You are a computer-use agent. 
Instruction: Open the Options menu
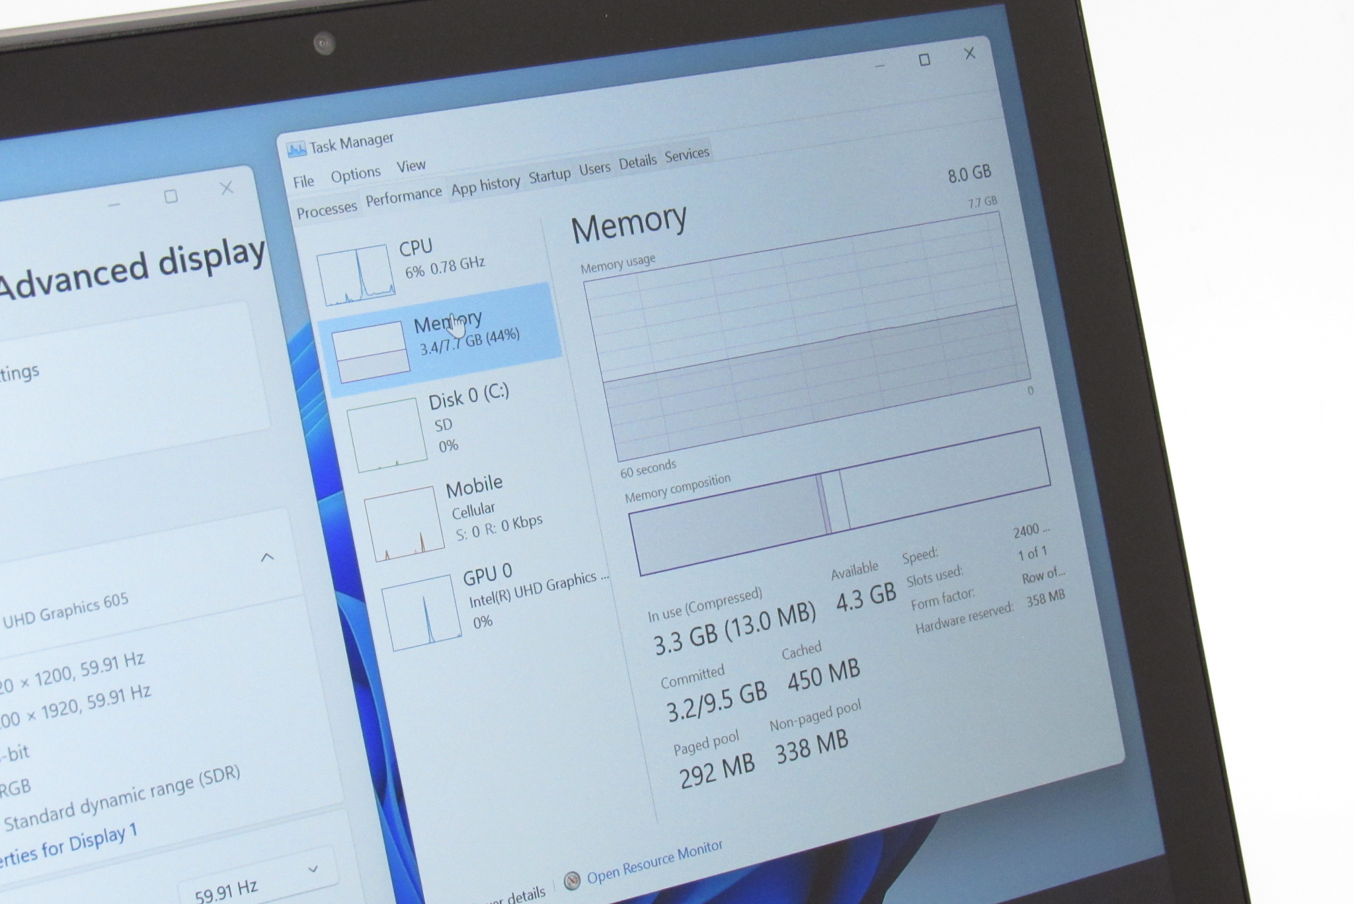click(x=356, y=174)
